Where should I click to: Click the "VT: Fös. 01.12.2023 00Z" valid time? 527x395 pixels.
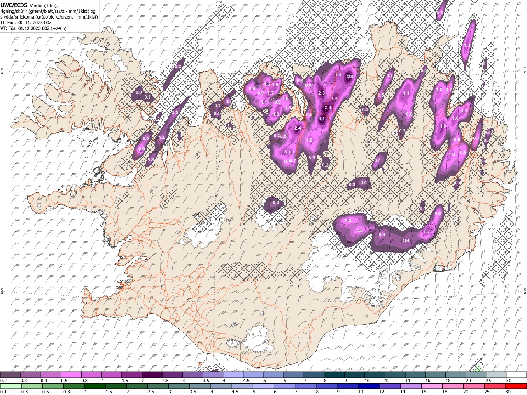click(x=25, y=28)
